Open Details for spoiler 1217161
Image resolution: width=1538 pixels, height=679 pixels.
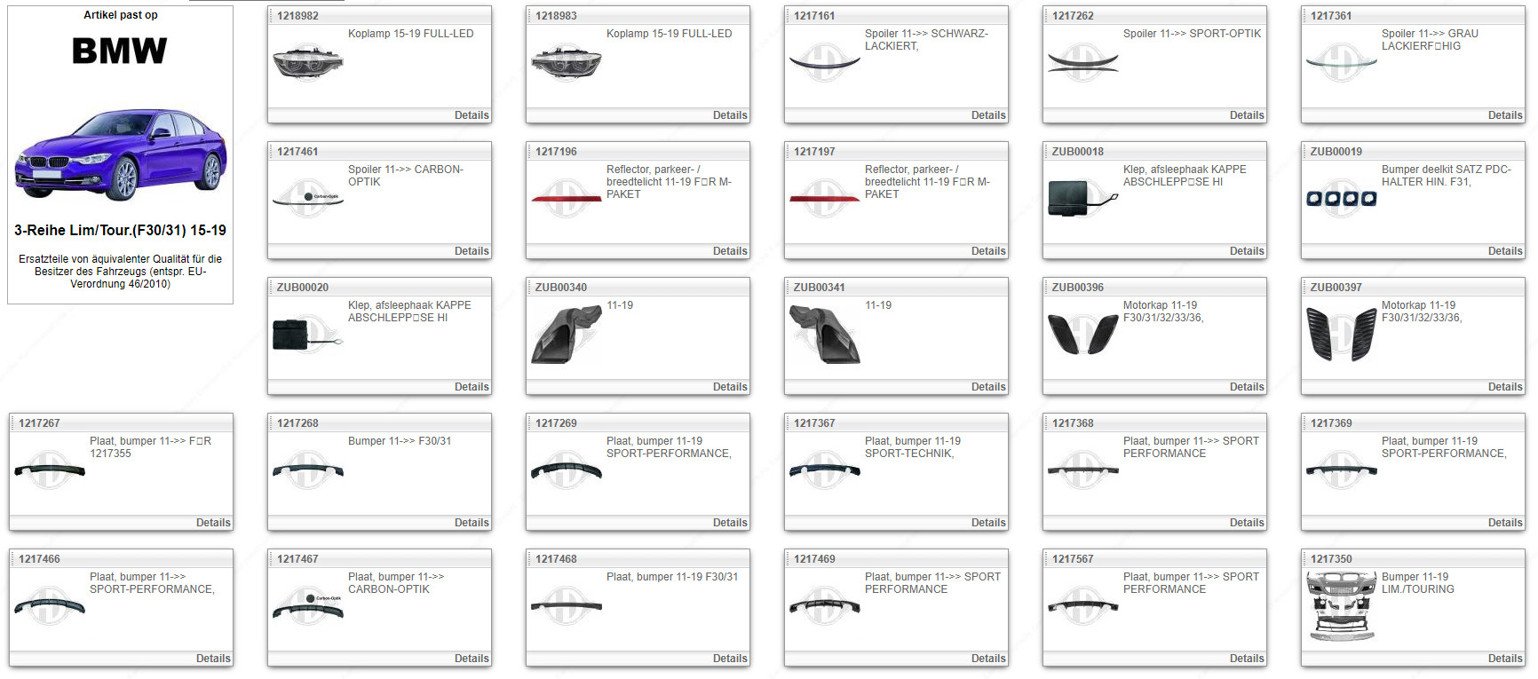pyautogui.click(x=988, y=115)
